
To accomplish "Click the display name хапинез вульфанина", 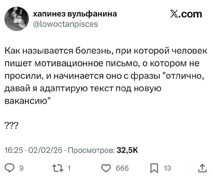I will [75, 15].
